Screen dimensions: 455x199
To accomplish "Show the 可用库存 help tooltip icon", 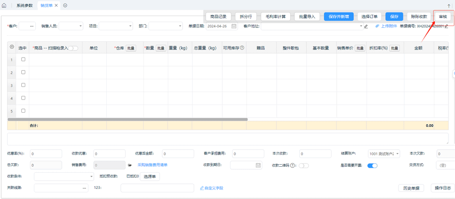I will (242, 48).
